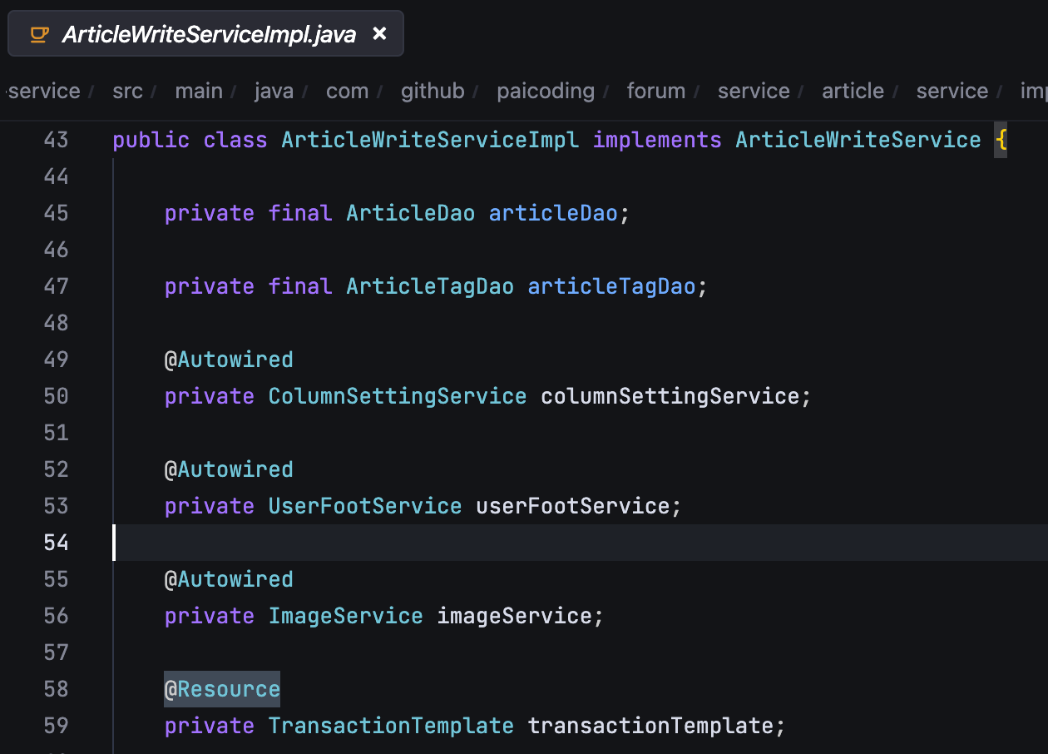This screenshot has width=1048, height=754.
Task: Click the "java" breadcrumb item
Action: click(x=274, y=91)
